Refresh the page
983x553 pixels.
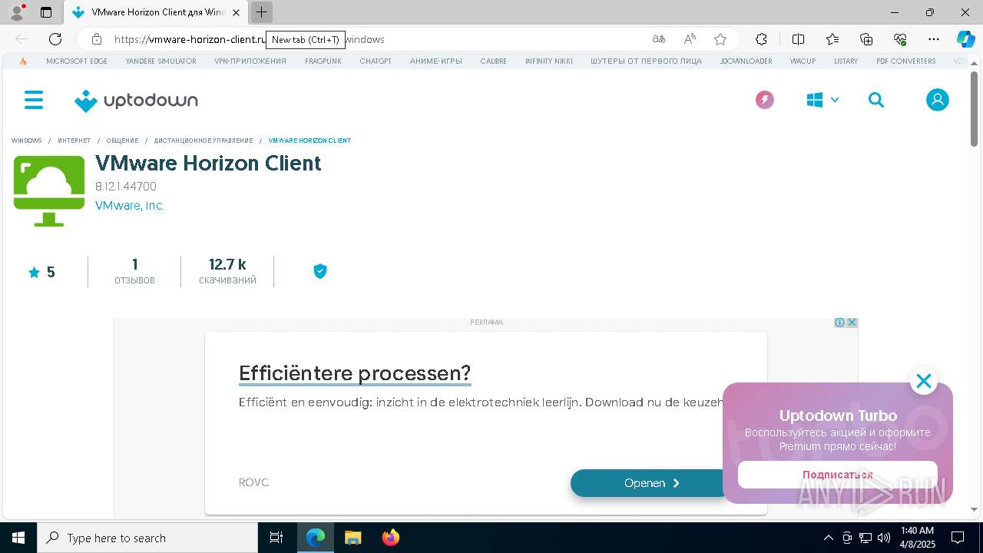pos(55,39)
